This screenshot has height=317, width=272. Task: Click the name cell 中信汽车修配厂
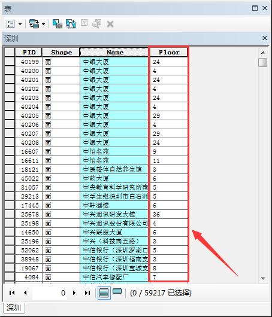tap(114, 277)
